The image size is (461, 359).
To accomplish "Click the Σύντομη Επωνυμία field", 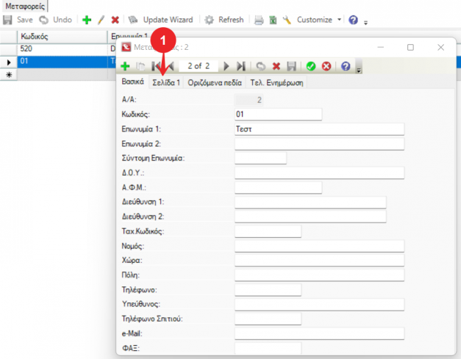I will point(260,159).
